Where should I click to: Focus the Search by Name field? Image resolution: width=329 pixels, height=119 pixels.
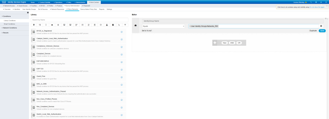pyautogui.click(x=80, y=20)
